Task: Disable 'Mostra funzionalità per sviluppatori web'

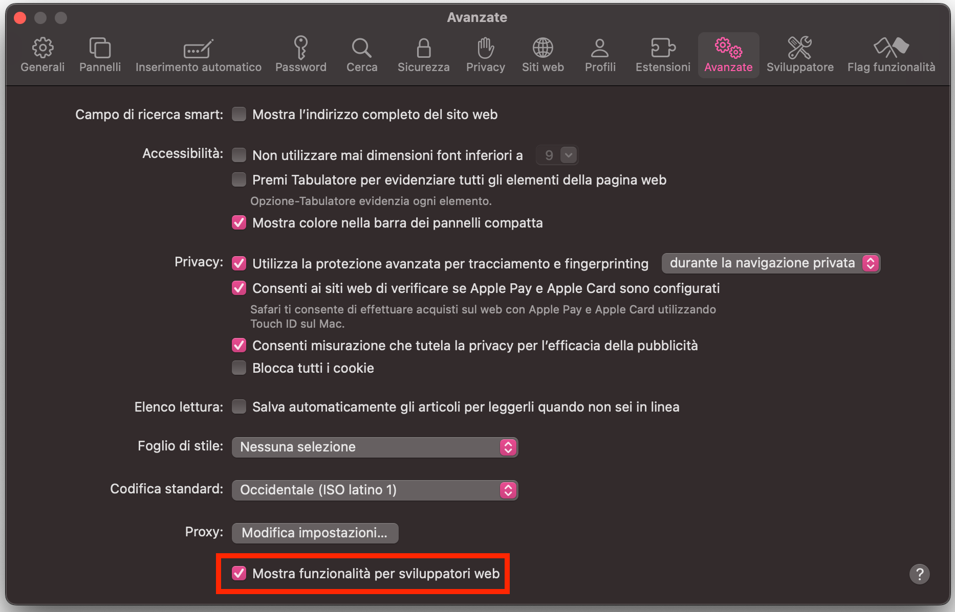Action: (238, 574)
